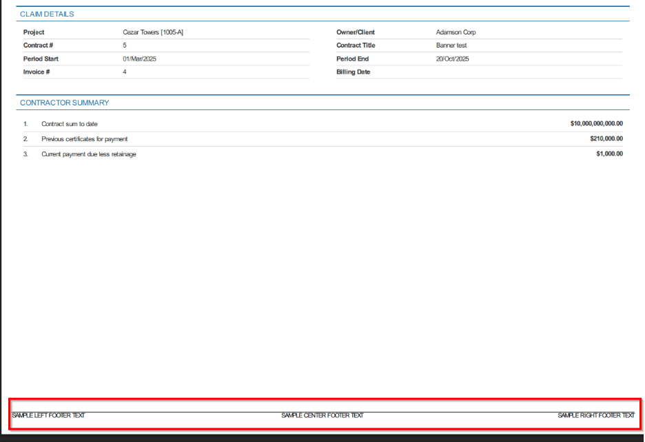
Task: Click the Adamson Corp client name
Action: (x=455, y=32)
